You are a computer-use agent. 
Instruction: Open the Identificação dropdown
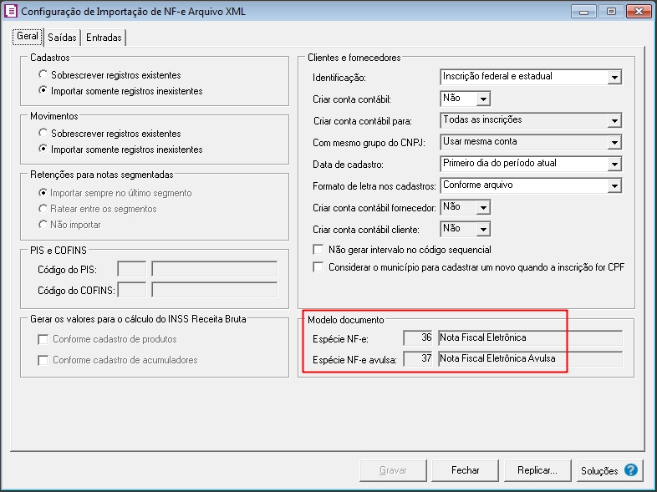pos(614,78)
